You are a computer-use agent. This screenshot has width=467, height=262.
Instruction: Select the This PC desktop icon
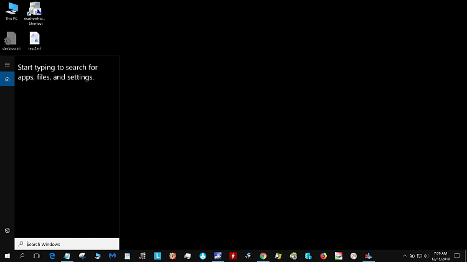[11, 11]
